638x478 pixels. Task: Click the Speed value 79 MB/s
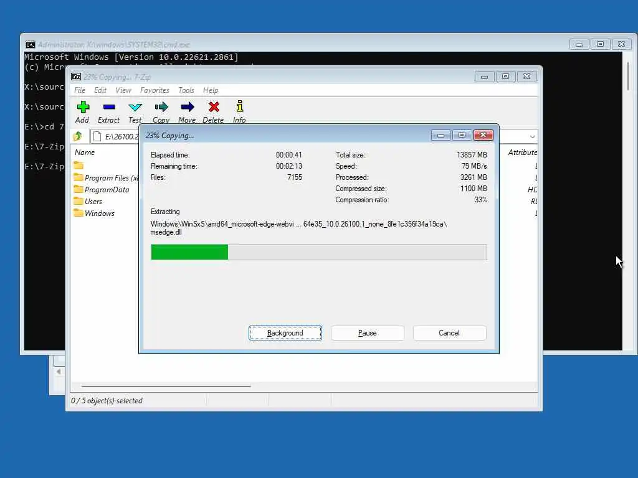[x=474, y=166]
